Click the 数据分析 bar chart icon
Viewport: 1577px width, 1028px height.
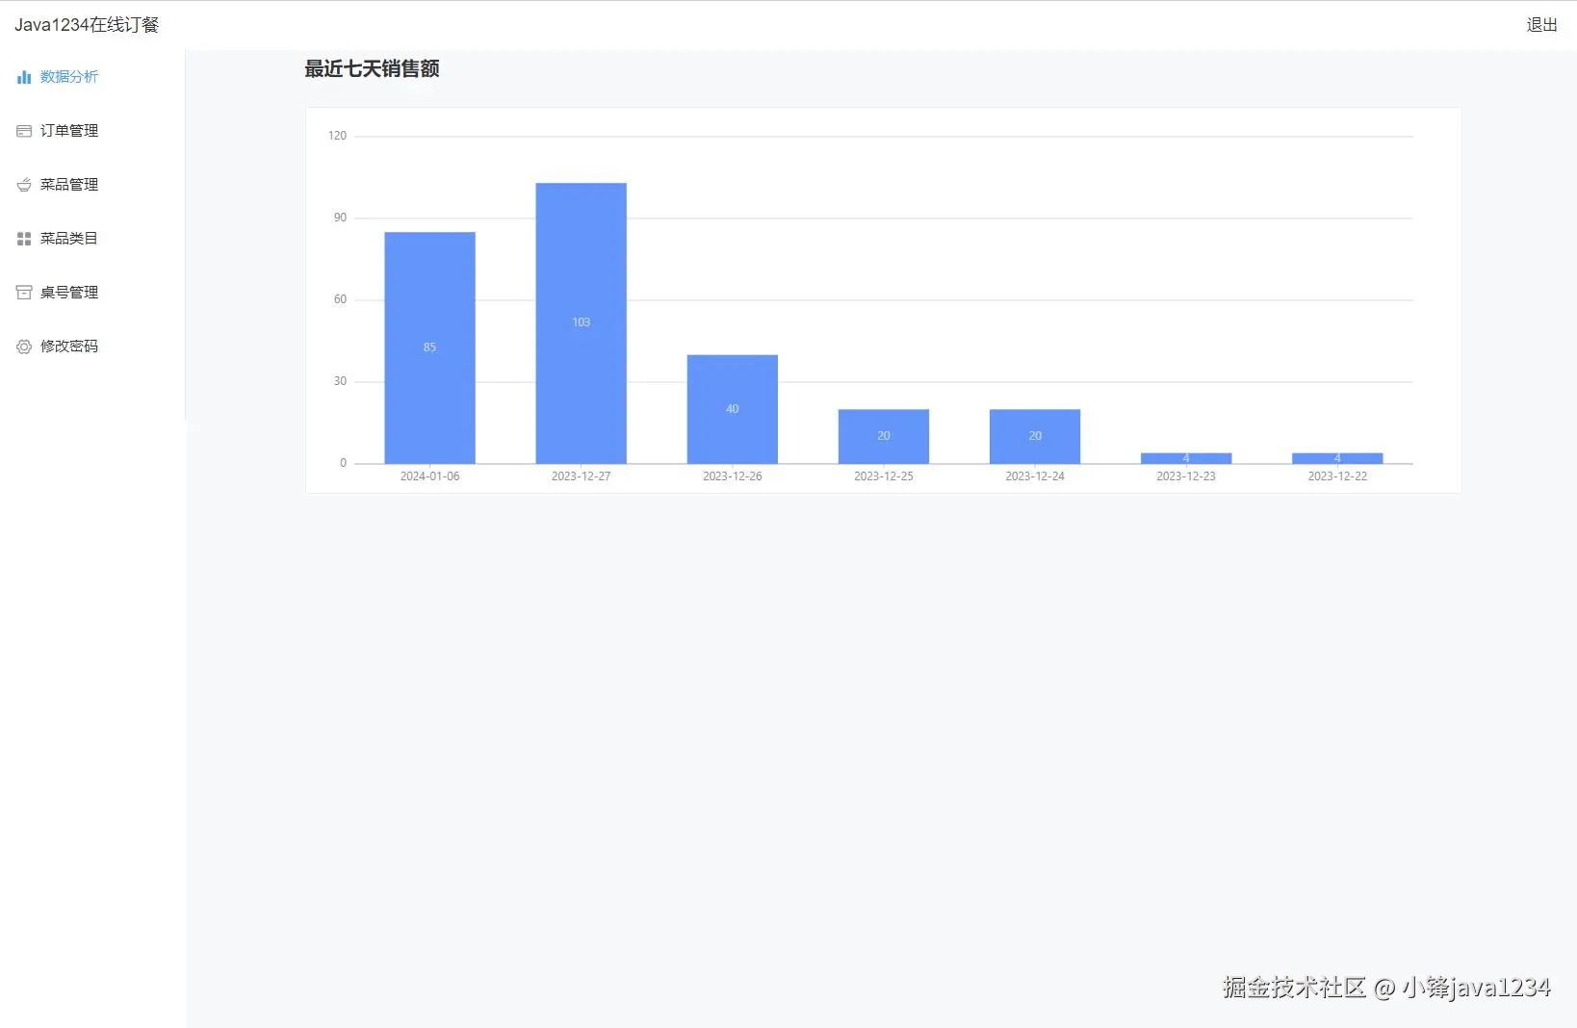(x=24, y=77)
